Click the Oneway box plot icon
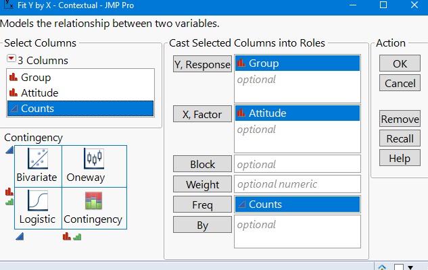Image resolution: width=428 pixels, height=270 pixels. [93, 159]
